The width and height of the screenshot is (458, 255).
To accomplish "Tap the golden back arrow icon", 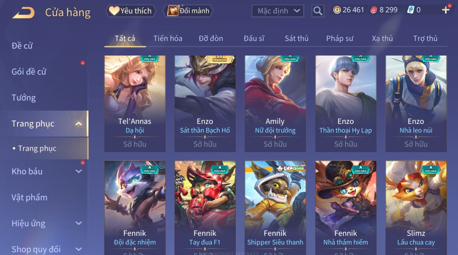I will point(23,12).
